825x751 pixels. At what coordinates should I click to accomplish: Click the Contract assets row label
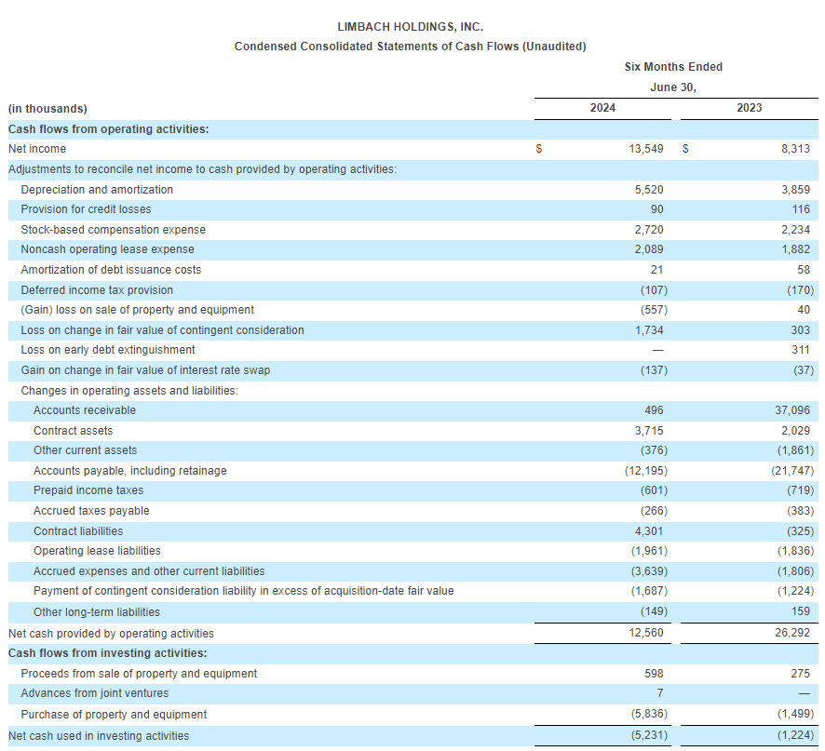click(74, 431)
